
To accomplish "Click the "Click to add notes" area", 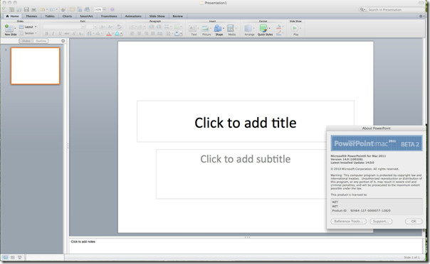I will (246, 246).
